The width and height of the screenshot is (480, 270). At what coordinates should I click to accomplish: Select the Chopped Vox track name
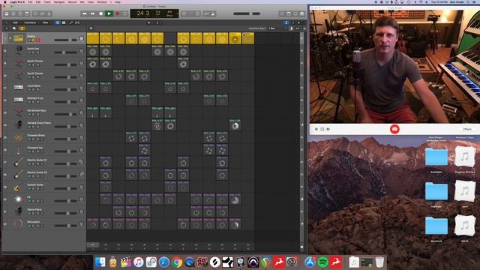(x=35, y=148)
